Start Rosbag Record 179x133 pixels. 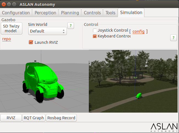coord(61,118)
